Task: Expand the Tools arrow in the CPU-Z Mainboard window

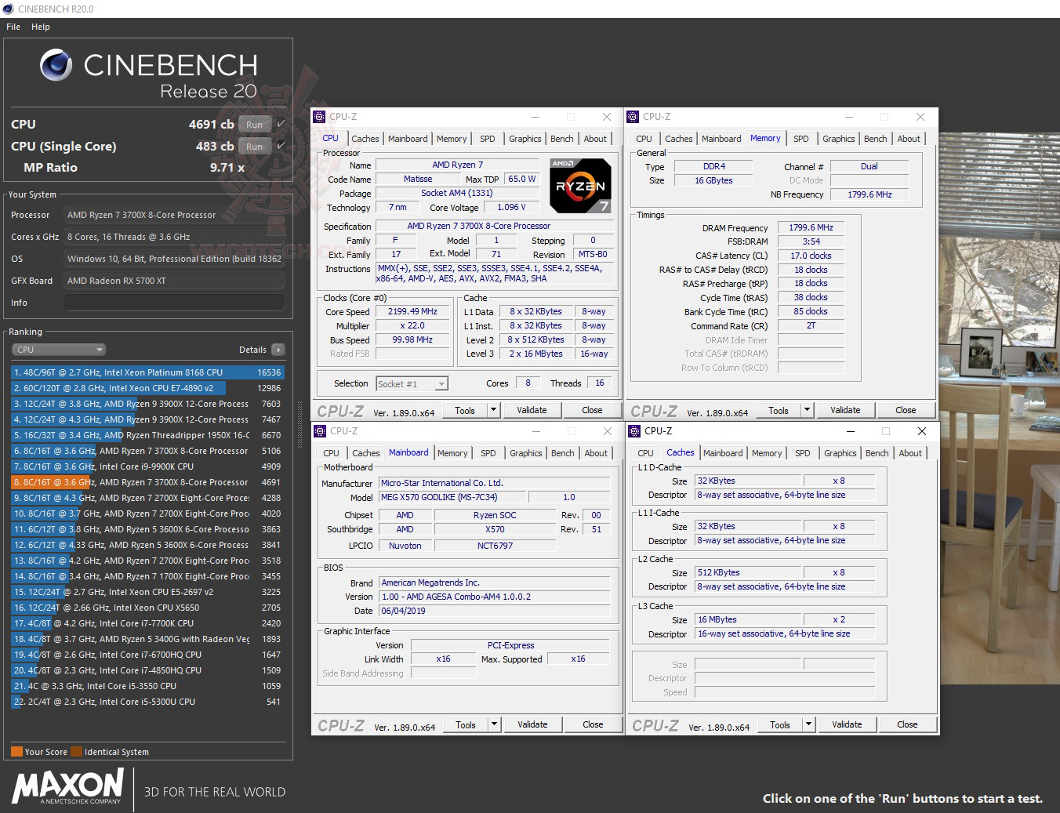Action: pyautogui.click(x=494, y=724)
